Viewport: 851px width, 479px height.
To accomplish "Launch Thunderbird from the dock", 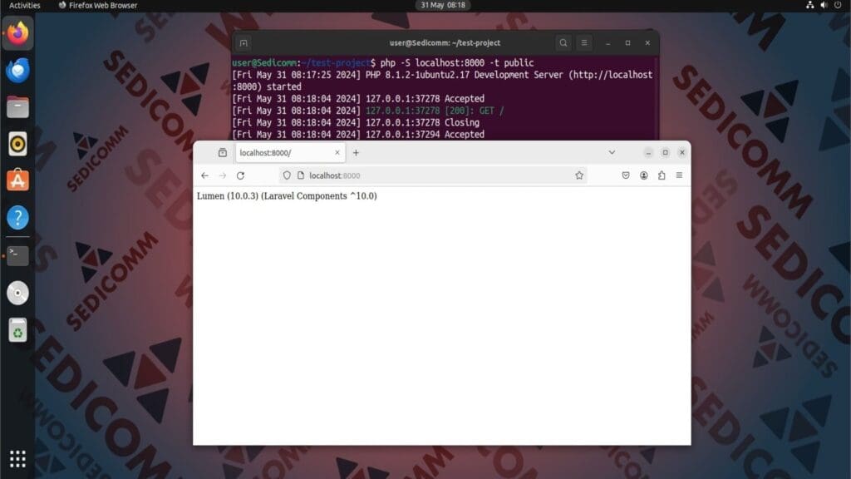I will [x=17, y=70].
